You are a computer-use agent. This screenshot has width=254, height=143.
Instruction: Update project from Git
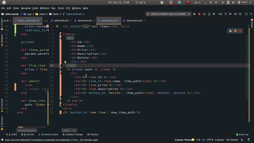click(x=226, y=14)
